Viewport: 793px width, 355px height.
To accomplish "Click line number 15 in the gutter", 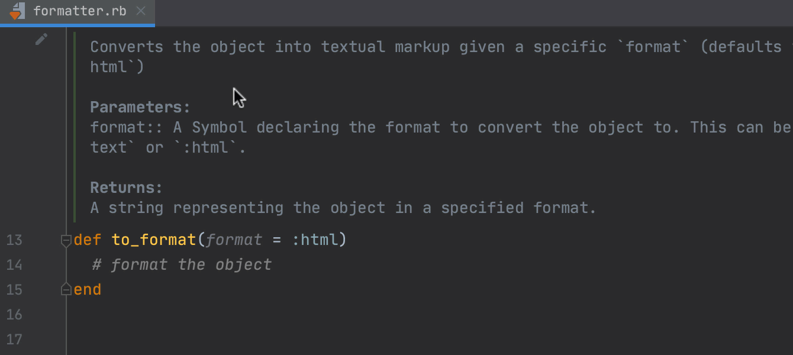I will [x=14, y=289].
